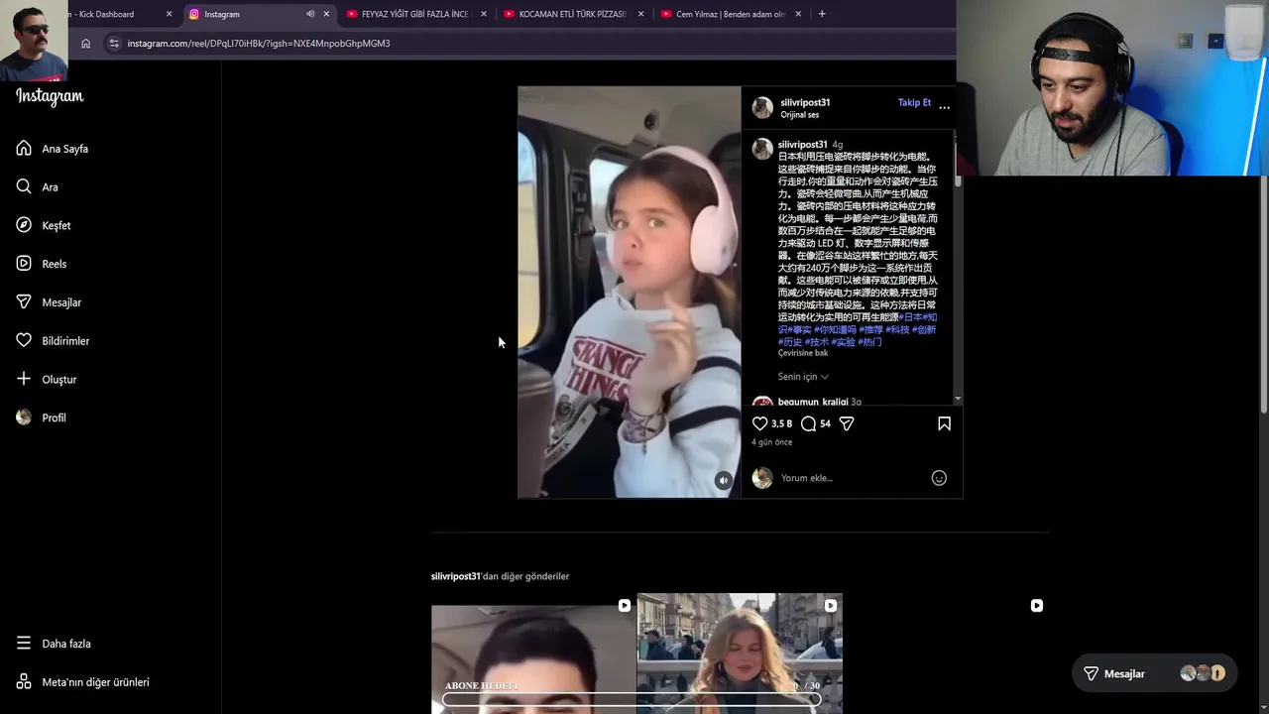Click the Instagram logo
Viewport: 1269px width, 714px height.
[50, 96]
